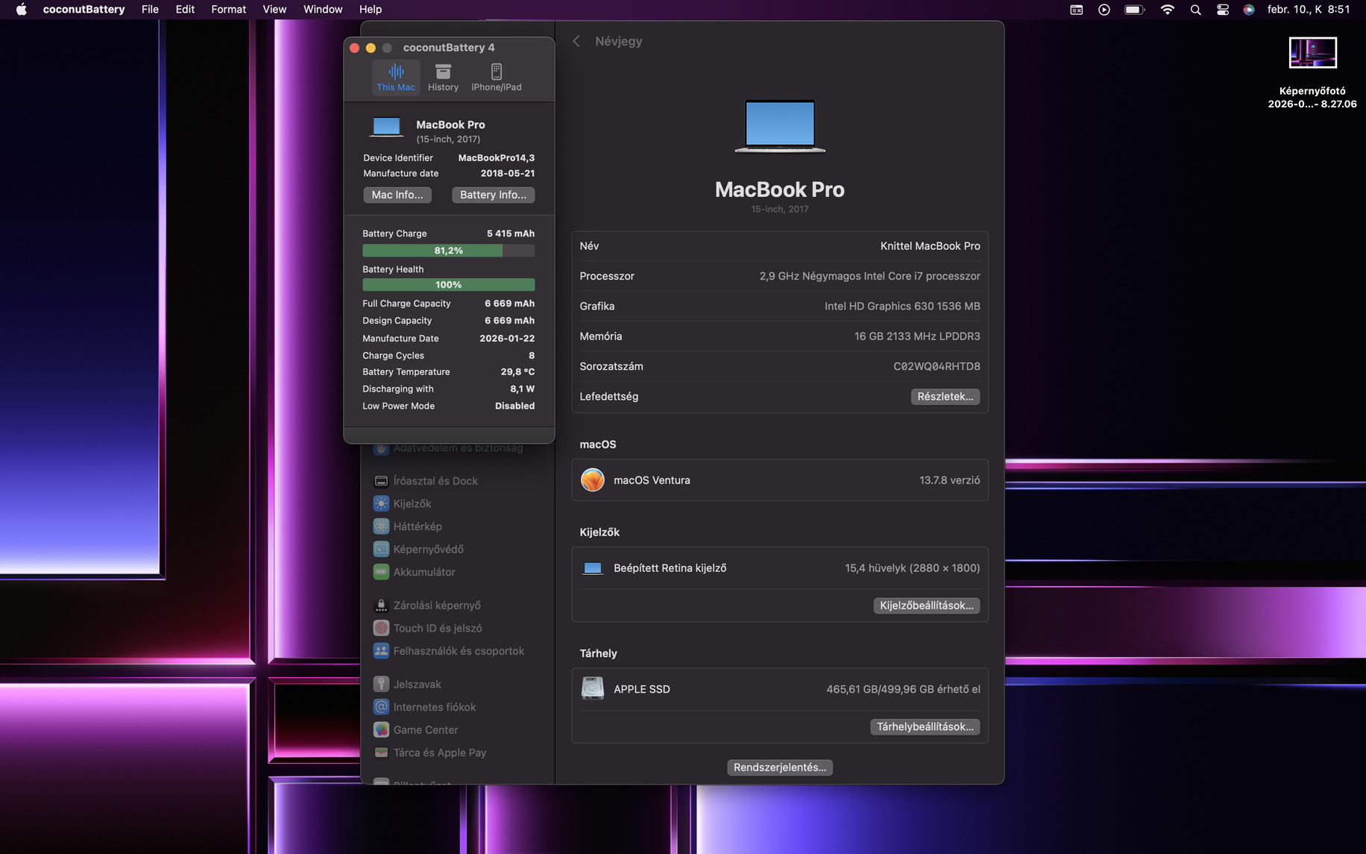Viewport: 1366px width, 854px height.
Task: Click the Siri icon in the menu bar
Action: point(1249,10)
